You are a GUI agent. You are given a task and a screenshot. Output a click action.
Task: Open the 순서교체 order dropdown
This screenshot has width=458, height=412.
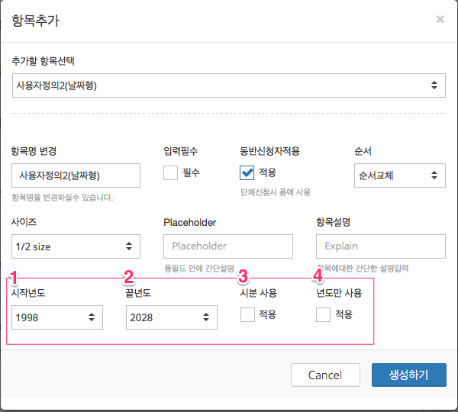(400, 175)
